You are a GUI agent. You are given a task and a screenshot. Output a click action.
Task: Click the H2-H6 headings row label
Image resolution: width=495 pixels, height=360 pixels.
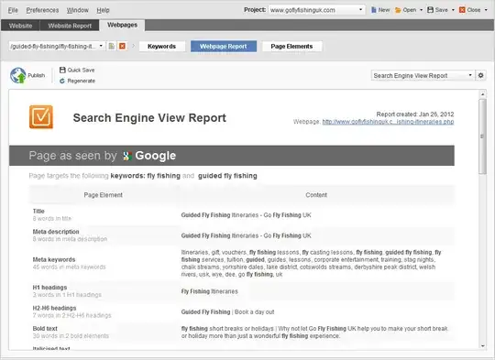pos(54,308)
